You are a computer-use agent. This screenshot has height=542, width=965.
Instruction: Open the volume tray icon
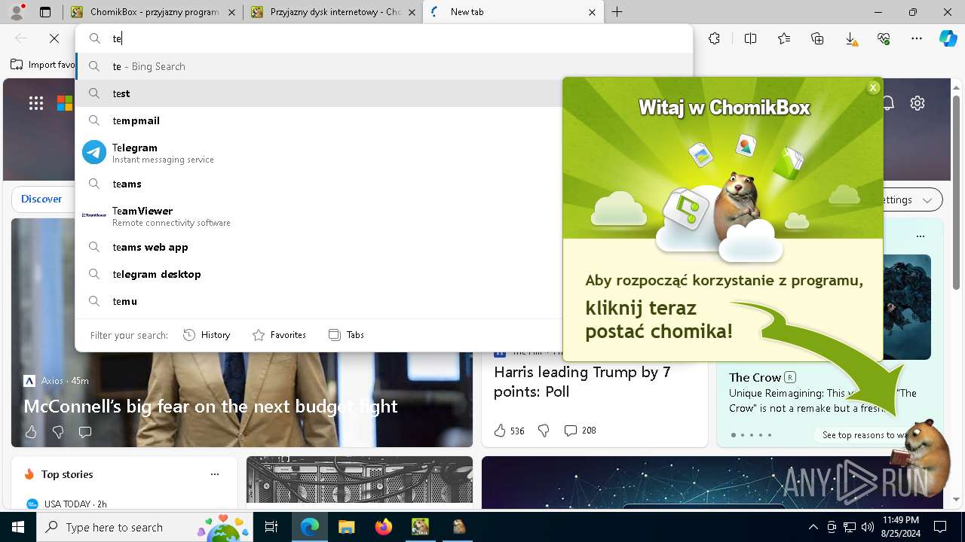point(867,527)
